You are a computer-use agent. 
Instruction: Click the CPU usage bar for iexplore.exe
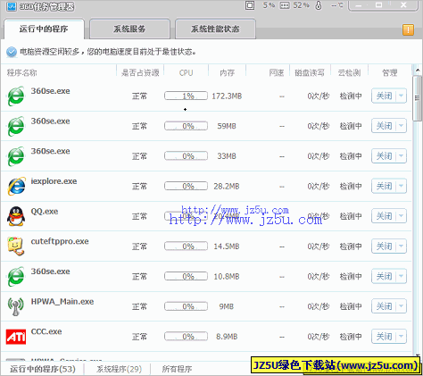[x=187, y=186]
